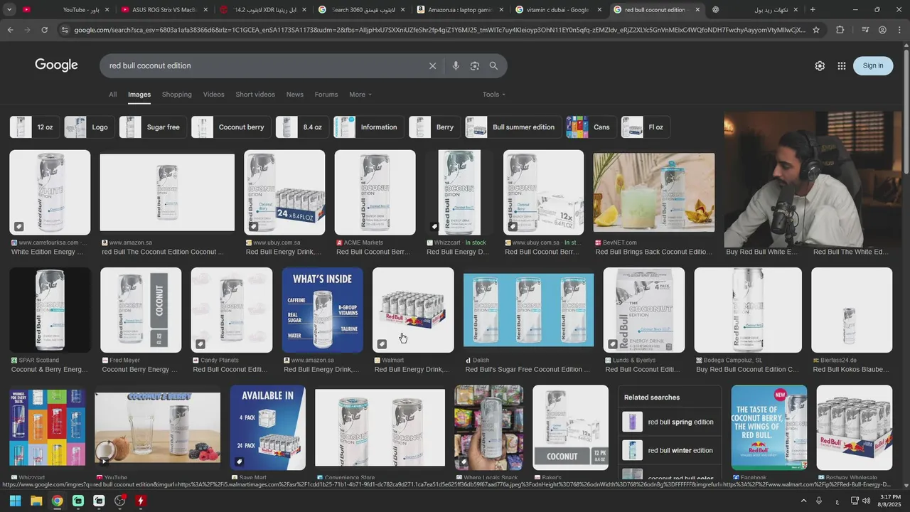
Task: Open Chrome profile avatar icon
Action: click(882, 30)
